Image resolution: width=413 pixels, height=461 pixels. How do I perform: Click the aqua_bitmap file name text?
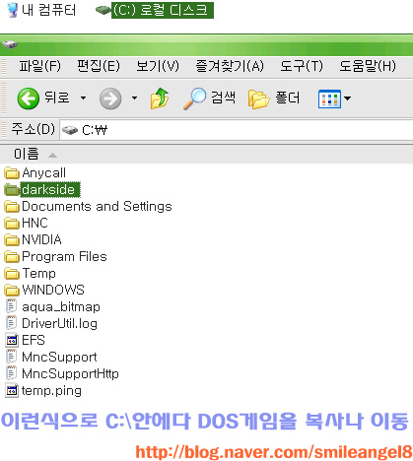tap(61, 307)
